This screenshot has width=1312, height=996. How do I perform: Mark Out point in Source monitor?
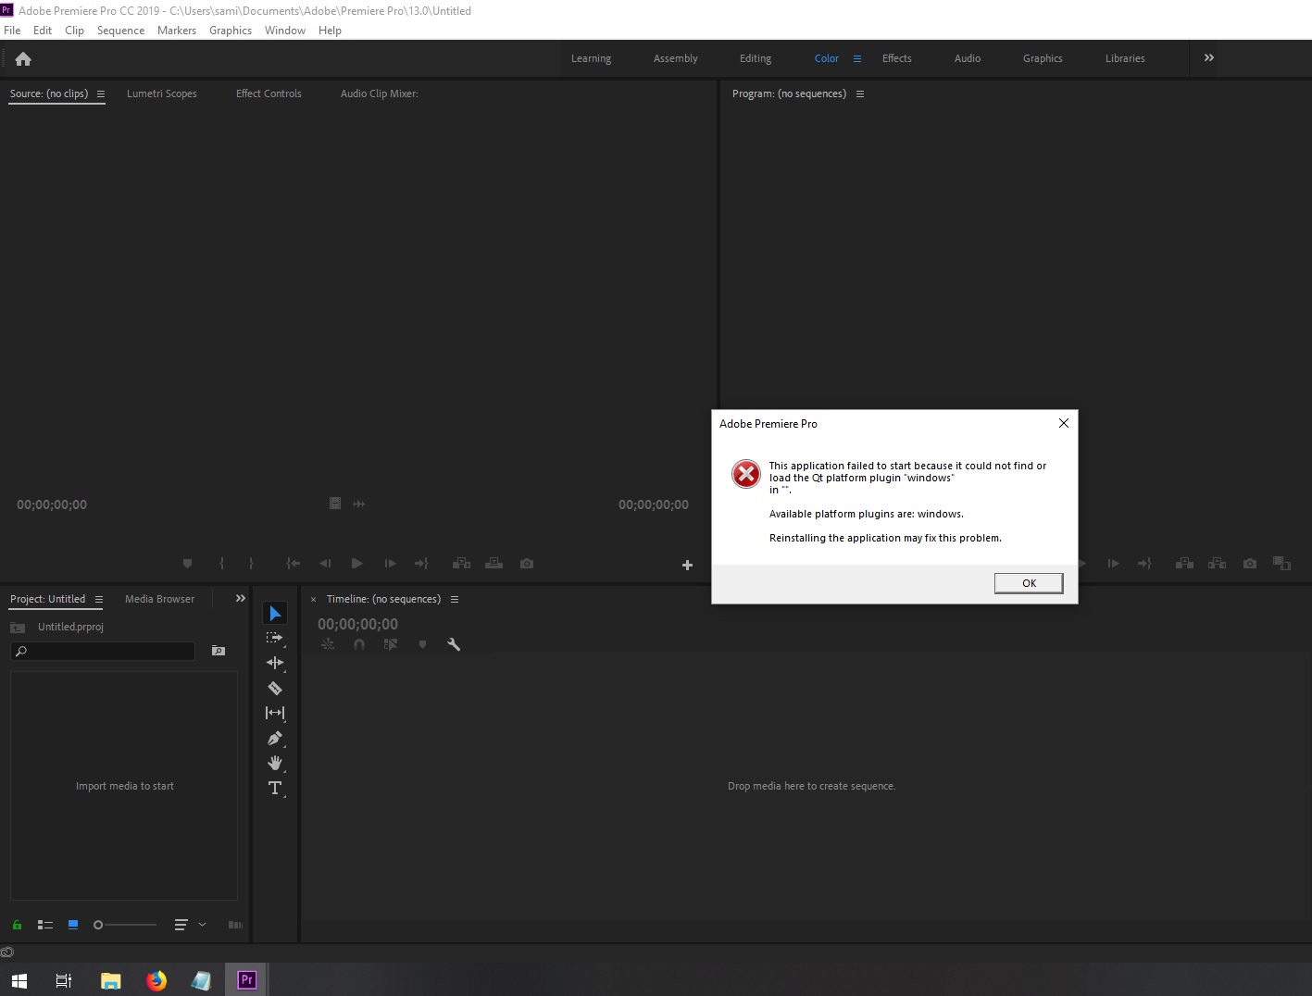point(251,563)
